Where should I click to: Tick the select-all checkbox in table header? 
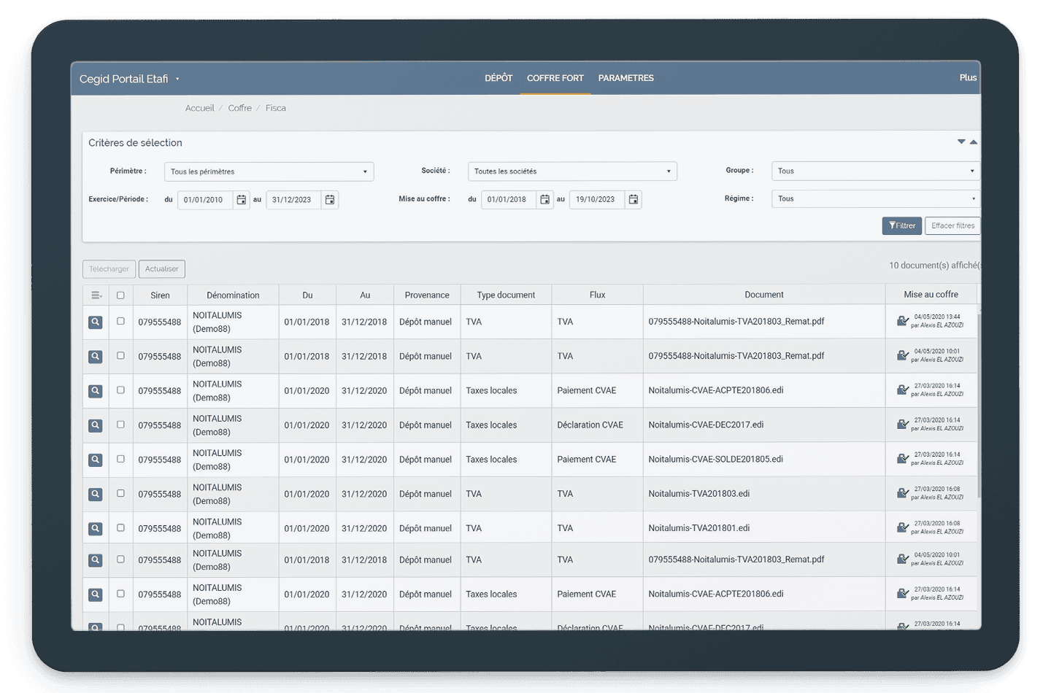pos(120,295)
